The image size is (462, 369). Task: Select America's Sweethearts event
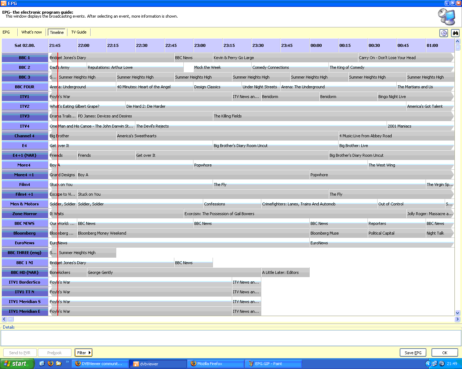click(227, 136)
